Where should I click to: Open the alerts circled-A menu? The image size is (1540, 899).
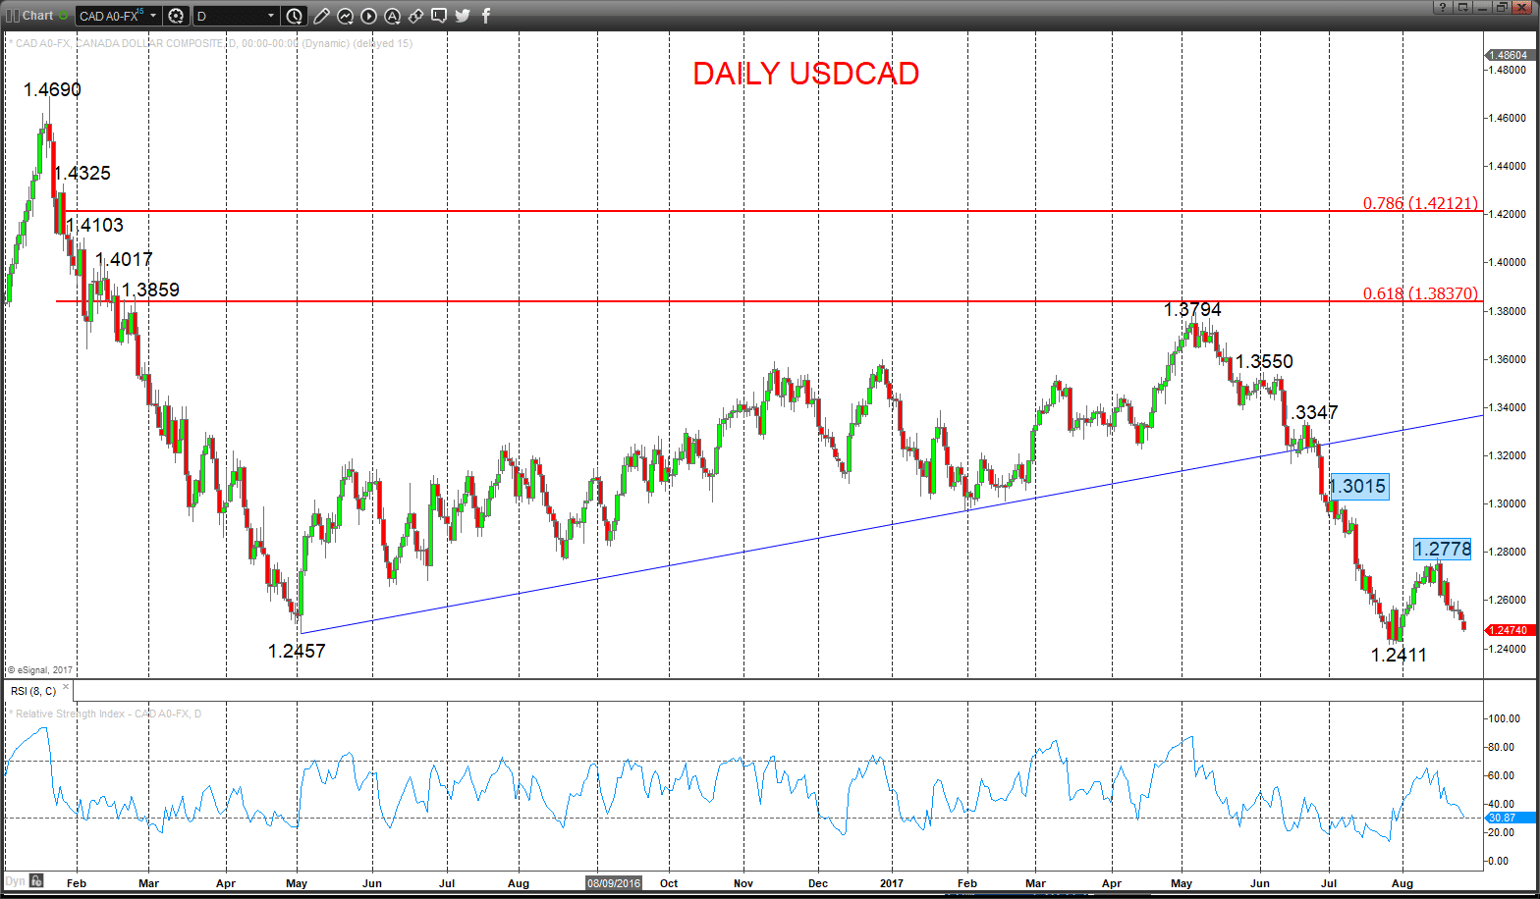click(392, 16)
